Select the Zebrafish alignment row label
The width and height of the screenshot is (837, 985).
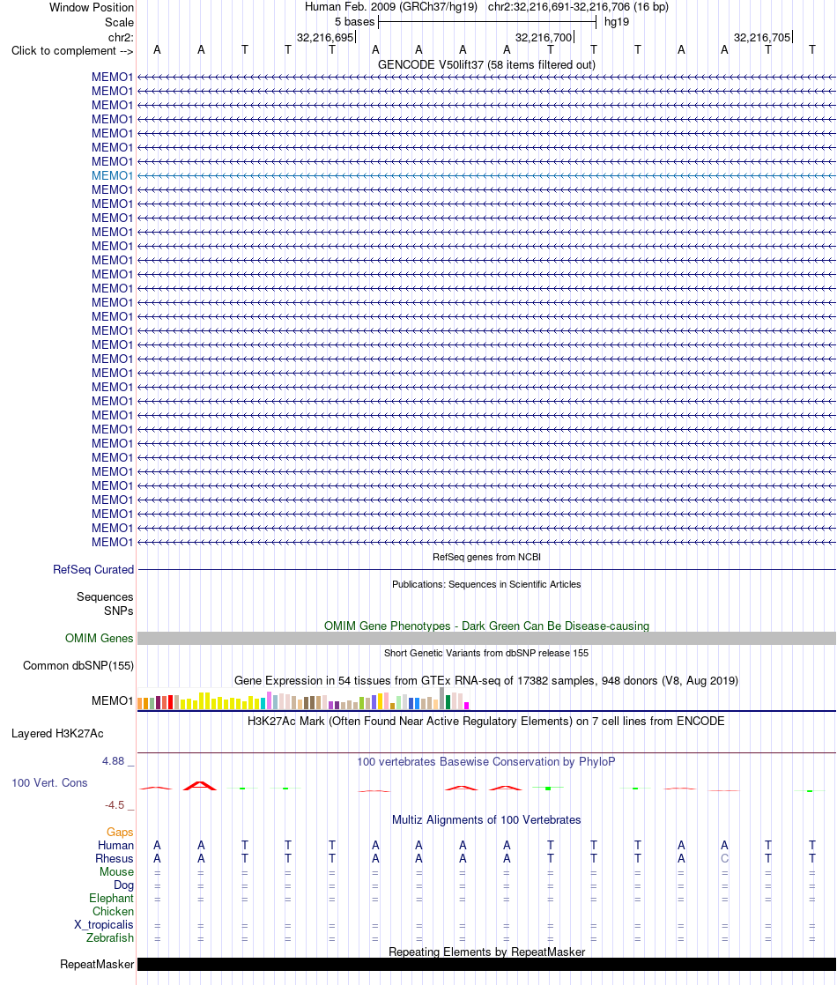point(110,938)
